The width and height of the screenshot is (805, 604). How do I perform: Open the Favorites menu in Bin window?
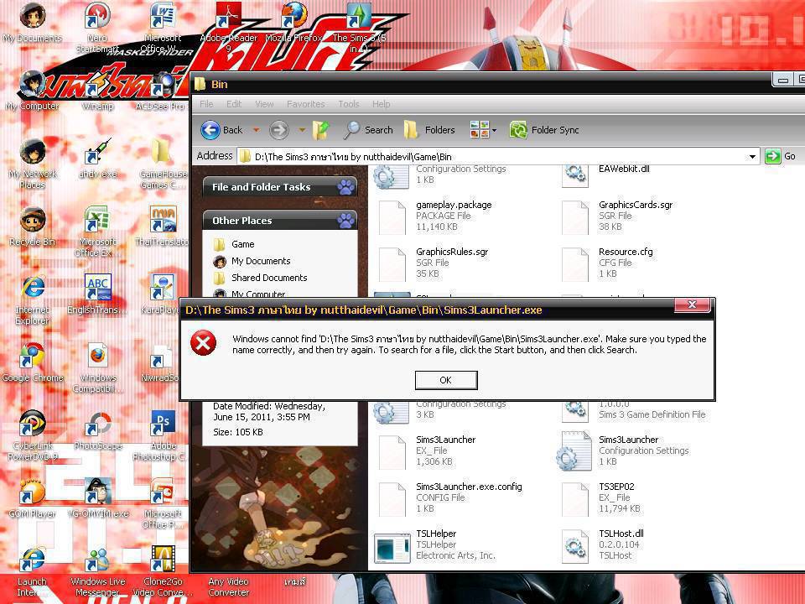pyautogui.click(x=305, y=104)
